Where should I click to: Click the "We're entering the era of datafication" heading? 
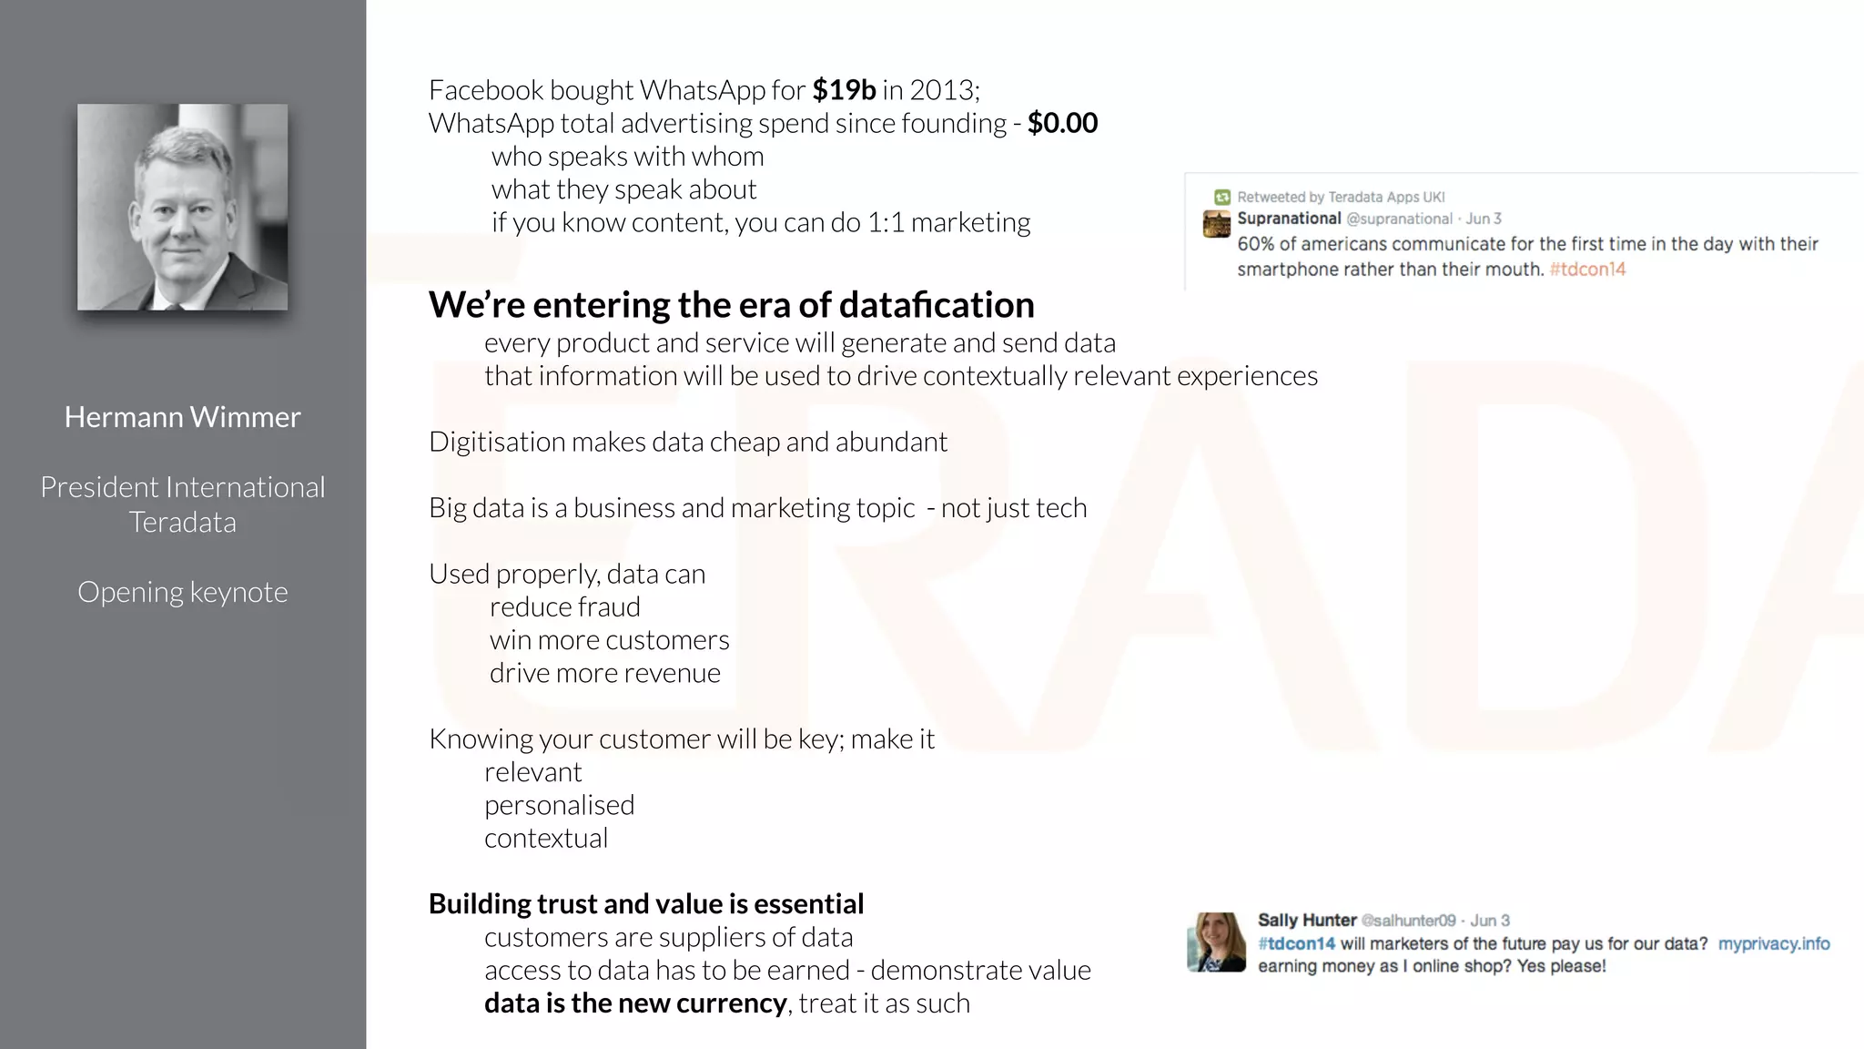(x=731, y=305)
